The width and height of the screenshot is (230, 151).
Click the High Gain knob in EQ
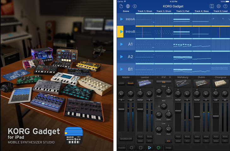[x=169, y=92]
